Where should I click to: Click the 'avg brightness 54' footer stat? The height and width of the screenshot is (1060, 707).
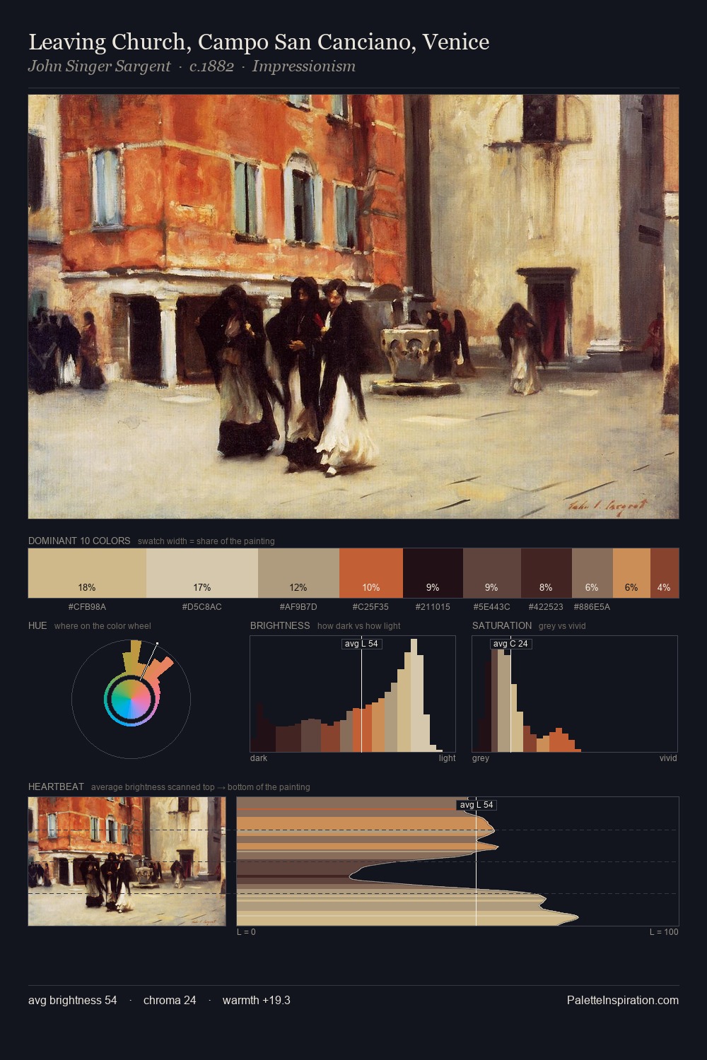click(x=73, y=1001)
